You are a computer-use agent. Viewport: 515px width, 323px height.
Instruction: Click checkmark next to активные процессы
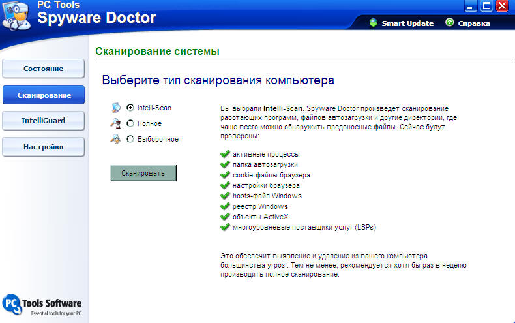[x=225, y=154]
